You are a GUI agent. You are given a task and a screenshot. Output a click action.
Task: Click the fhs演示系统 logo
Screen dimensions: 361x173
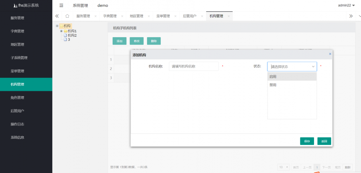(26, 5)
